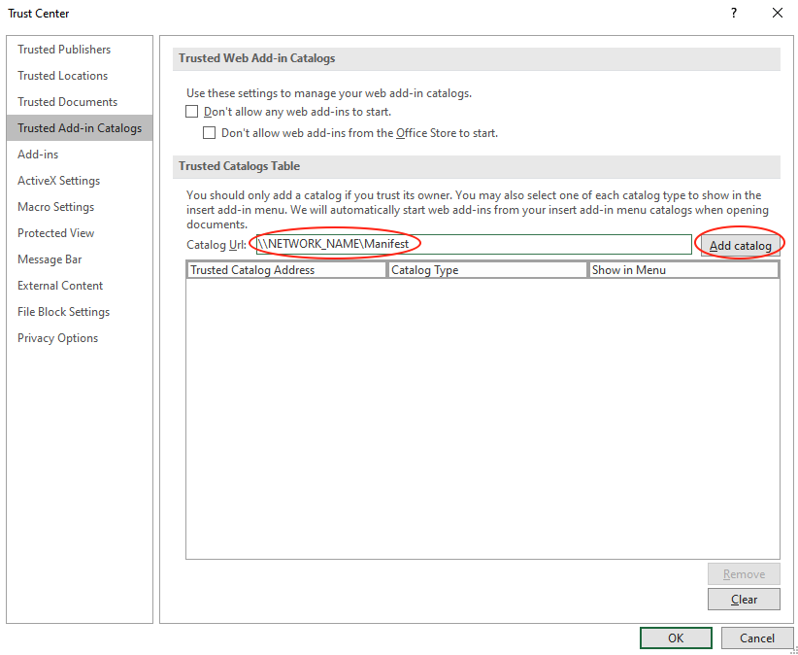The height and width of the screenshot is (655, 798).
Task: Open Macro Settings category
Action: [55, 207]
